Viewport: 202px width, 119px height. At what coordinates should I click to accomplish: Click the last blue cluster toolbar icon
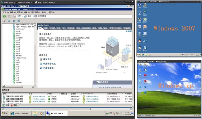point(18,21)
